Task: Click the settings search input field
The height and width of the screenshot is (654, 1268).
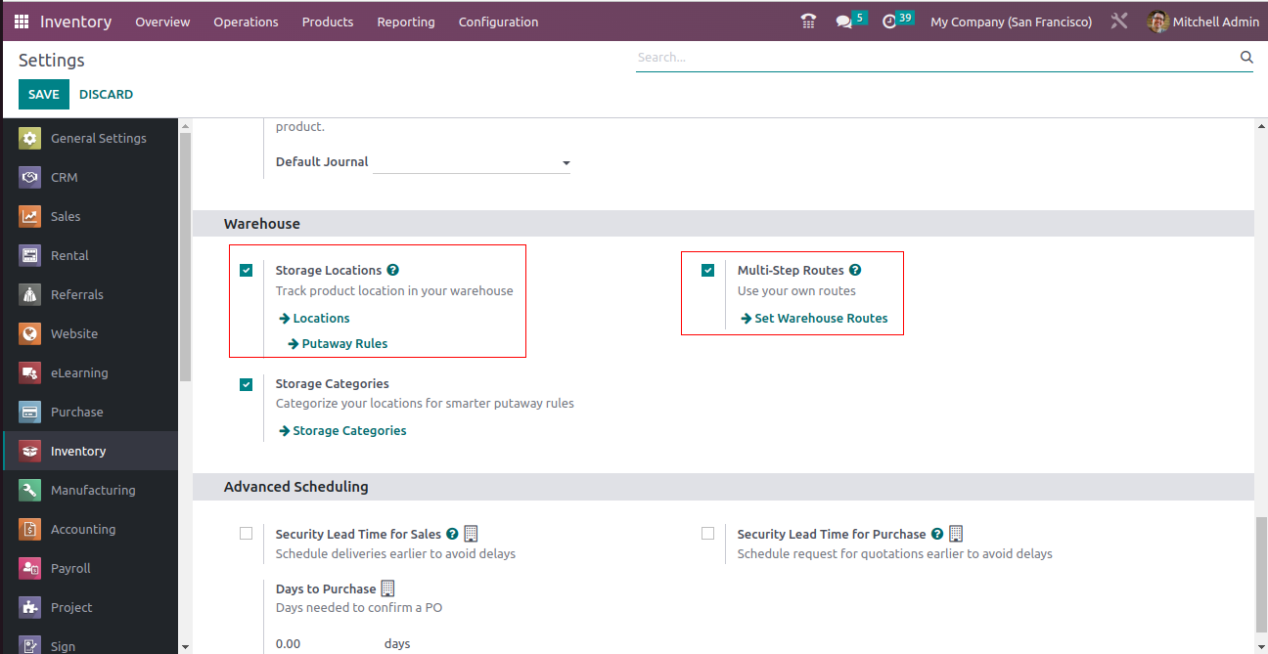Action: [x=934, y=58]
